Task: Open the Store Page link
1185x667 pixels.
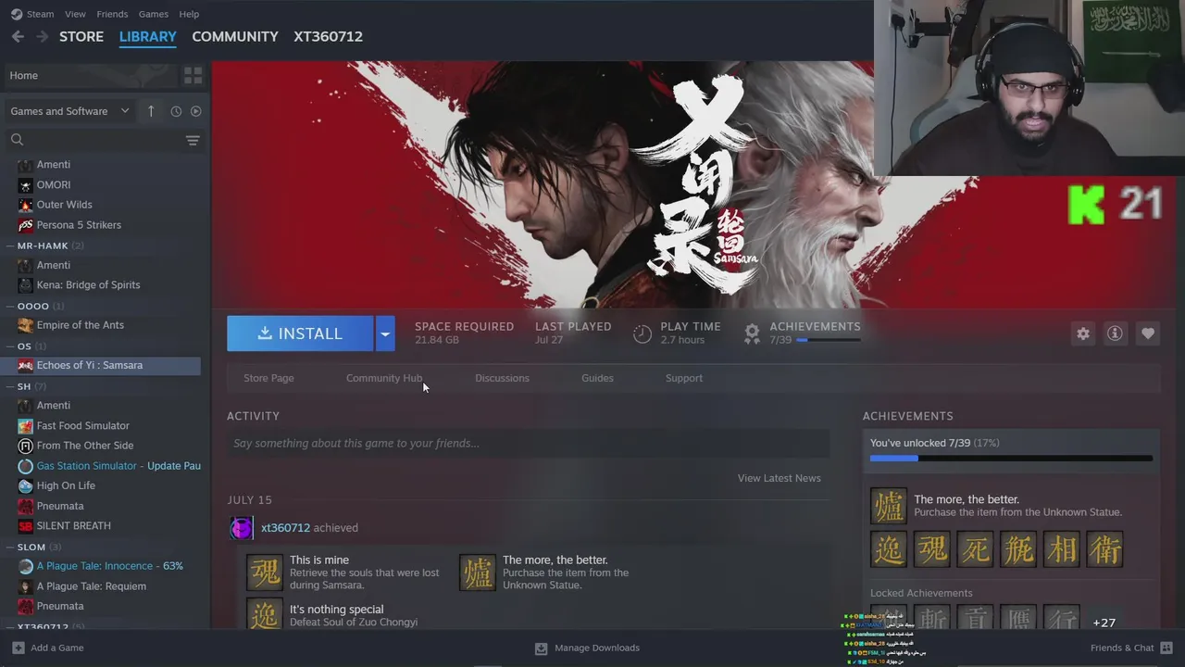Action: 268,378
